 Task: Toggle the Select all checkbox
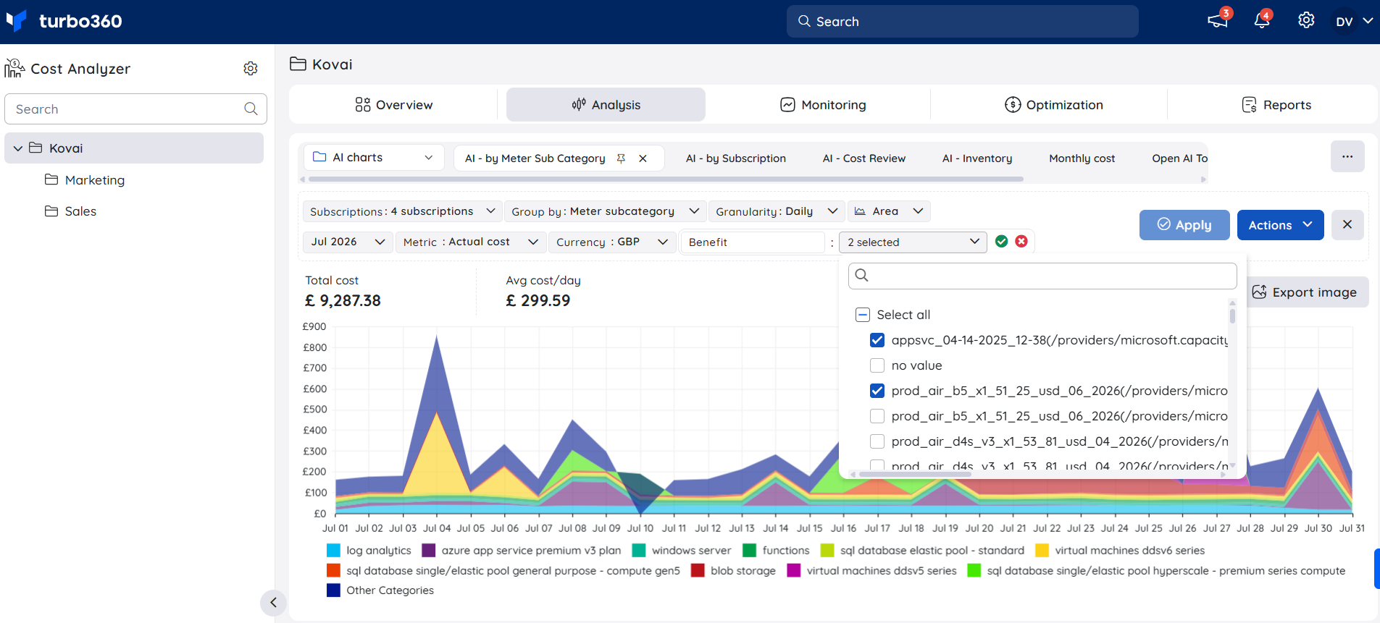tap(863, 315)
